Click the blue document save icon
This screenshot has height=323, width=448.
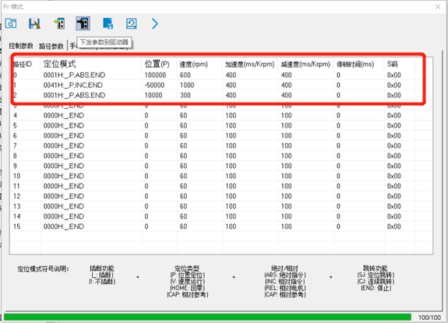point(108,23)
